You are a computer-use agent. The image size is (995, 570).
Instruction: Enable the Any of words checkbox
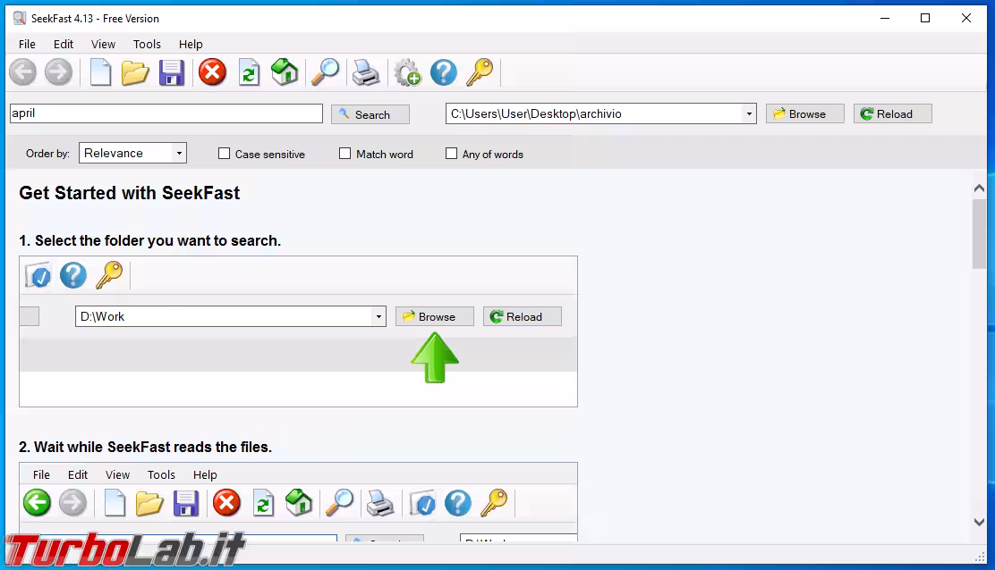click(x=451, y=154)
